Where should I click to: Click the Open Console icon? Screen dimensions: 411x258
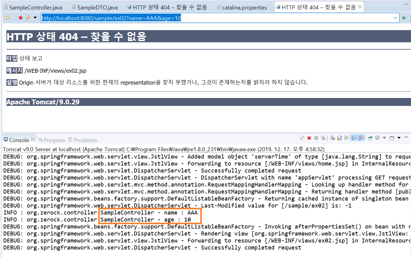click(x=392, y=138)
